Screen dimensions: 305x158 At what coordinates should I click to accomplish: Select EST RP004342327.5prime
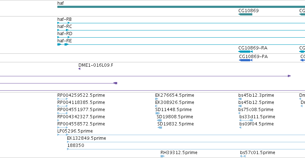click(x=81, y=117)
